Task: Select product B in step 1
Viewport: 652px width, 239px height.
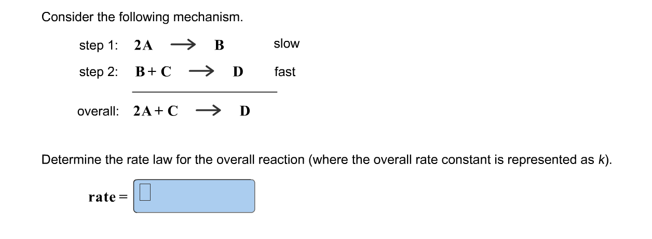Action: 219,46
